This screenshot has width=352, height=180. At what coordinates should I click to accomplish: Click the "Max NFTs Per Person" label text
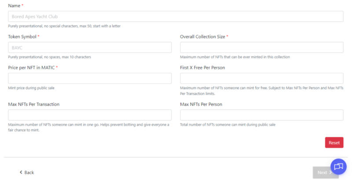pyautogui.click(x=201, y=104)
